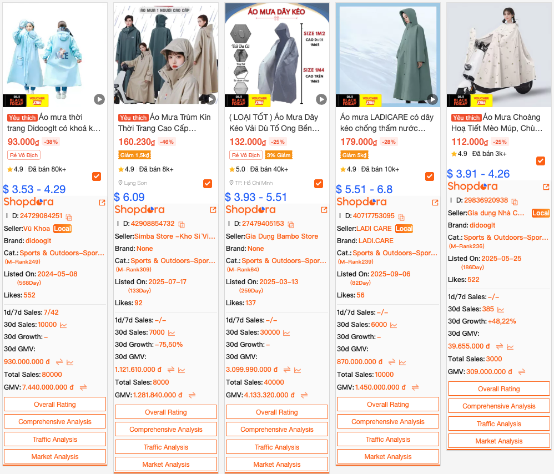Image resolution: width=554 pixels, height=474 pixels.
Task: Click swap icon beside 3.099.990.000 đ GMV
Action: pos(287,370)
